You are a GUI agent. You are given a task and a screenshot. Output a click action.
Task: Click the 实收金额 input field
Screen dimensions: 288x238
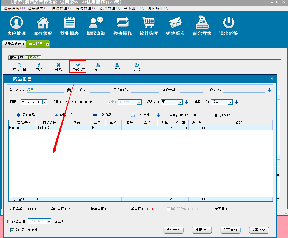(x=78, y=209)
